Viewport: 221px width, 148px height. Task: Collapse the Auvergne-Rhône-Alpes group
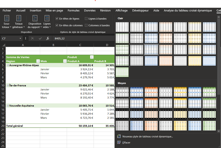pos(8,65)
